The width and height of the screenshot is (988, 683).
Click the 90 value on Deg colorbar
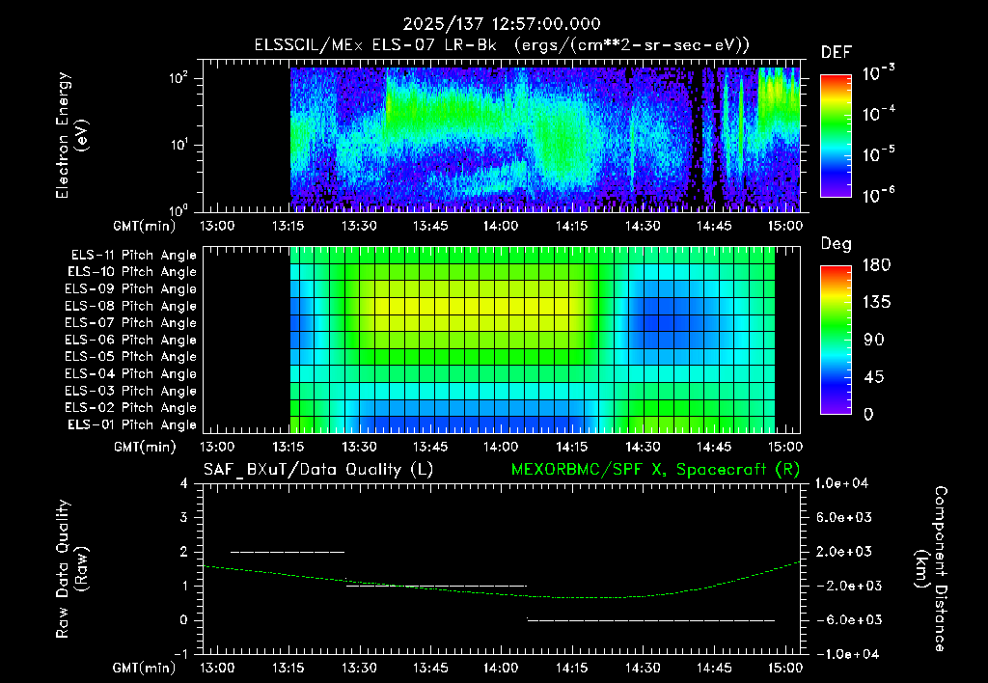[x=874, y=341]
